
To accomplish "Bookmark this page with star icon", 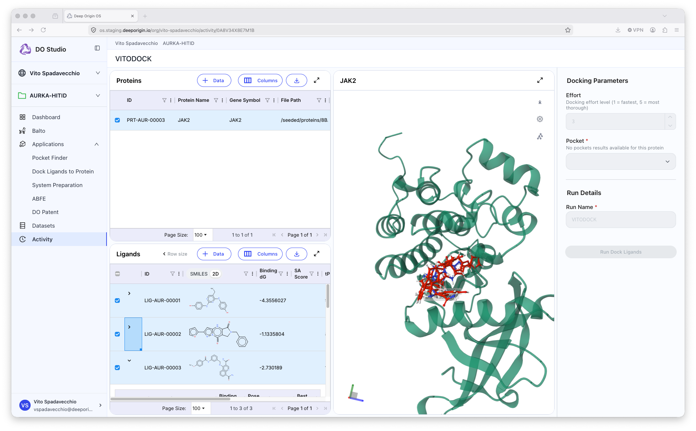I will (568, 30).
